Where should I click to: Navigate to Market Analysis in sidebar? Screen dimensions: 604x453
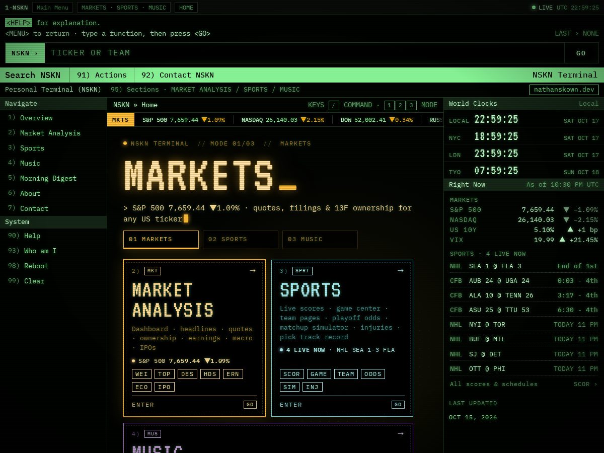click(53, 133)
